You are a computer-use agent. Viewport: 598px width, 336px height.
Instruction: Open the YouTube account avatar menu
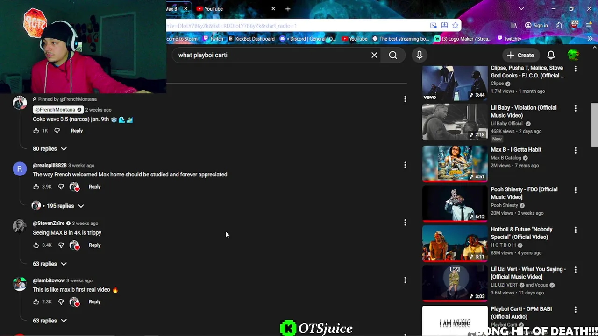(x=573, y=55)
